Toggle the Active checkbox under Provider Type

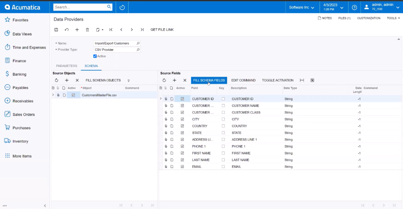(x=95, y=56)
